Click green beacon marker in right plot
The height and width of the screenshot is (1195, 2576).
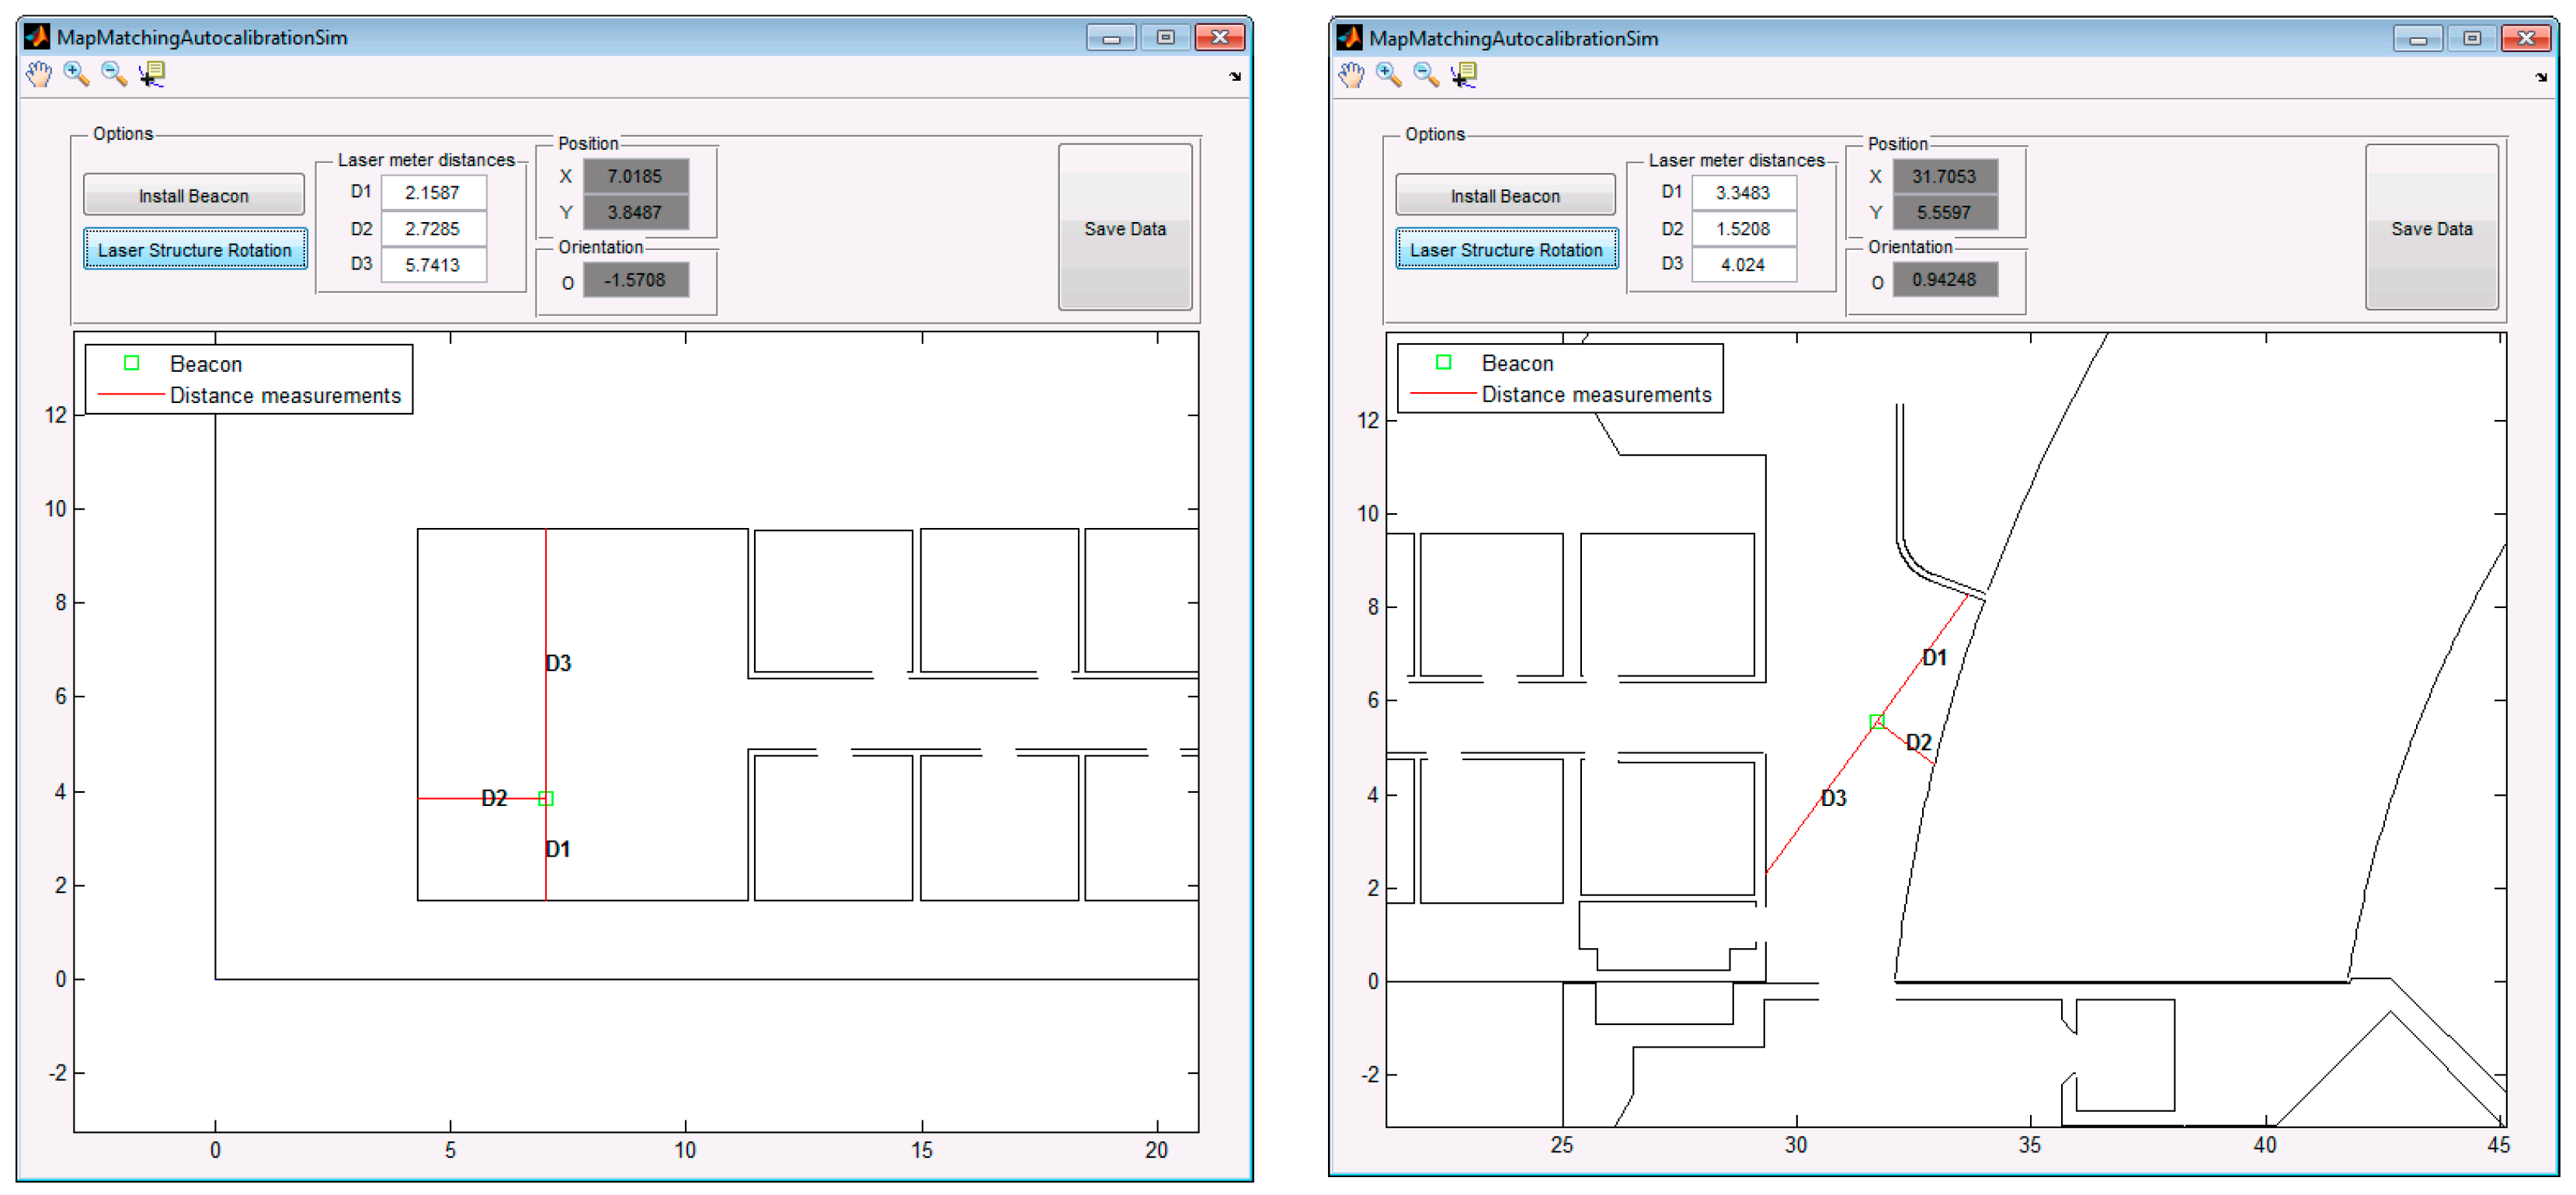click(x=1877, y=722)
